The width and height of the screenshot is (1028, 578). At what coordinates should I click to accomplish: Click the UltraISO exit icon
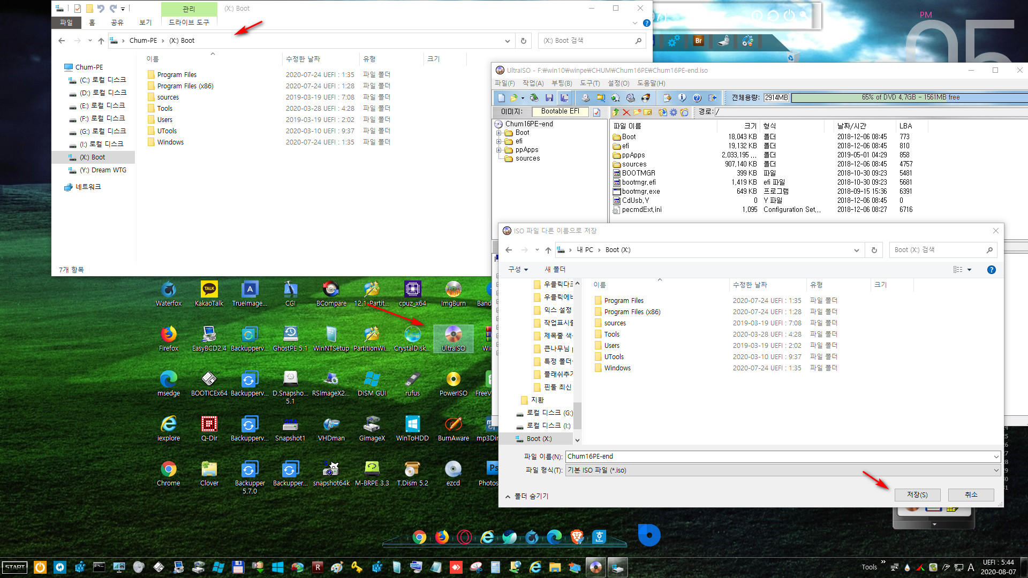[712, 98]
